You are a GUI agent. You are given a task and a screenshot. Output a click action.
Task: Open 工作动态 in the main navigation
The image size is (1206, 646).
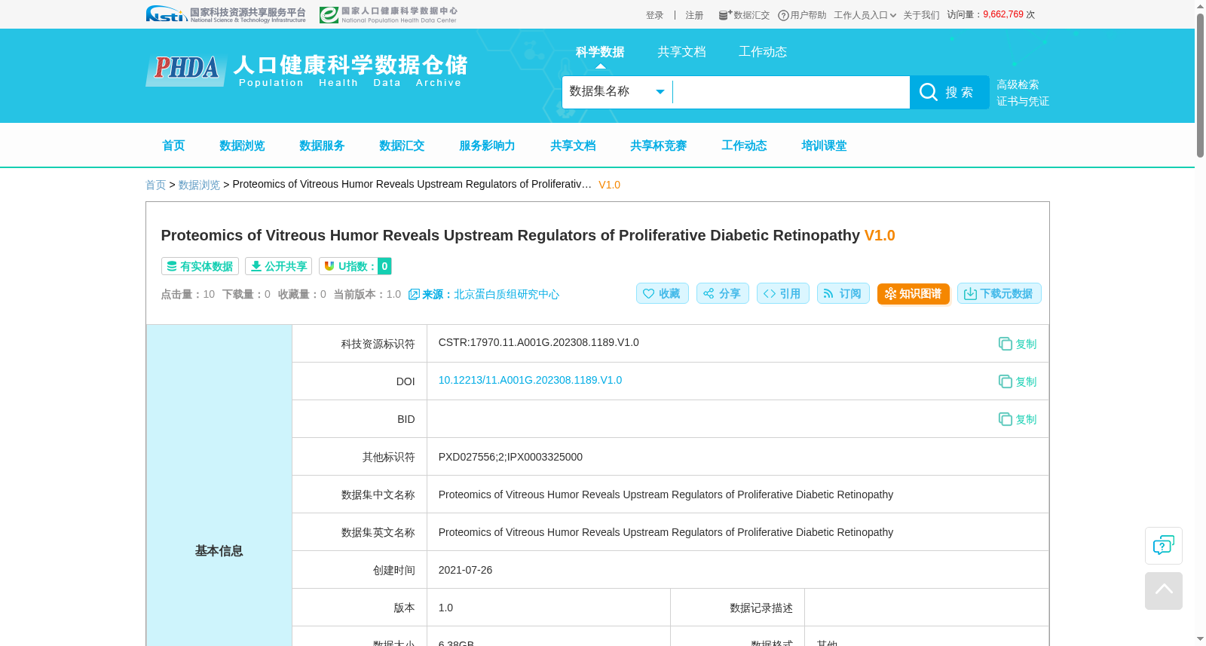744,145
